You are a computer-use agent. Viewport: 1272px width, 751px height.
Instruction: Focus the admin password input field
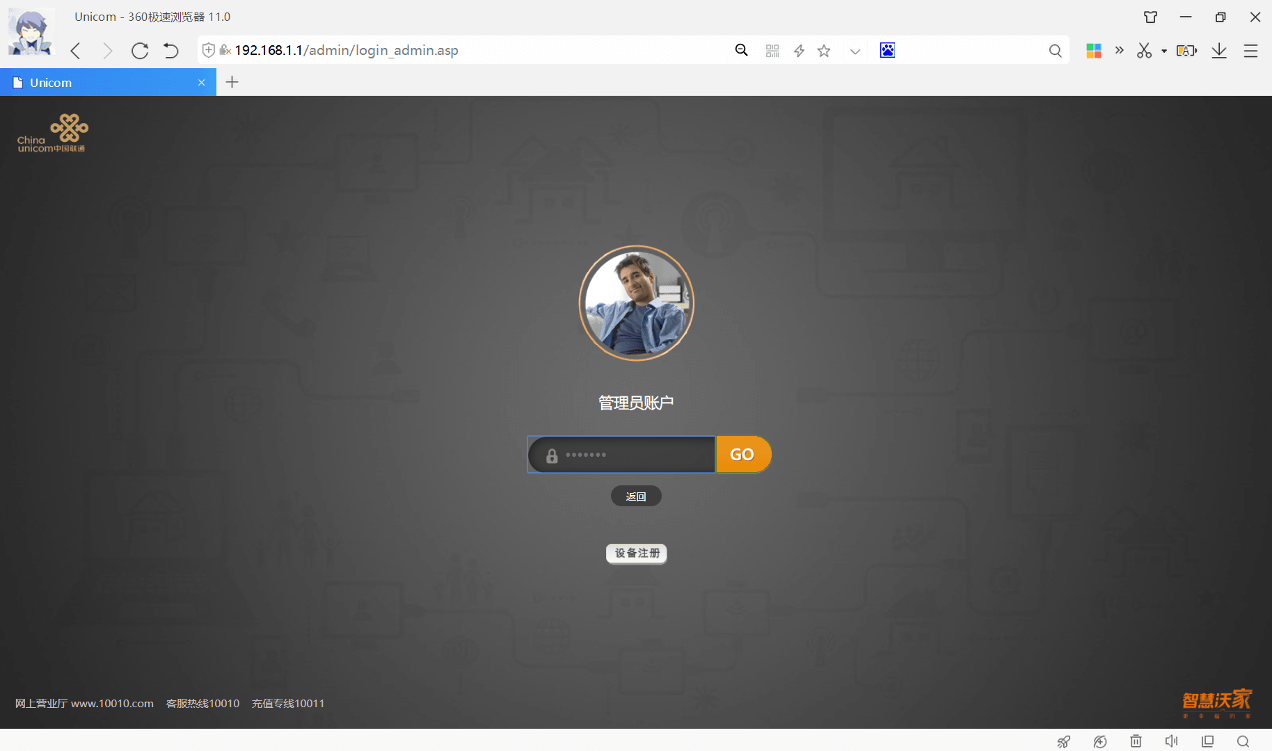point(621,455)
